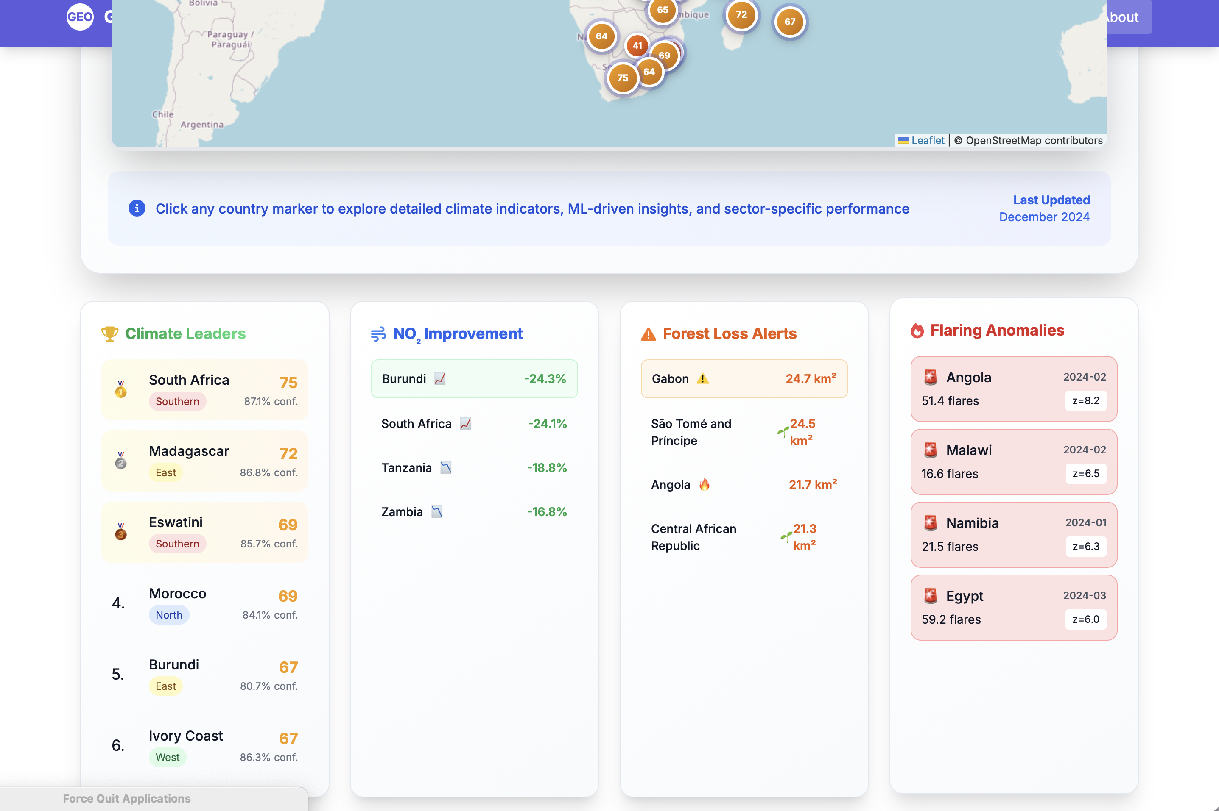Click the Flaring Anomalies flame icon
Image resolution: width=1219 pixels, height=811 pixels.
tap(917, 331)
